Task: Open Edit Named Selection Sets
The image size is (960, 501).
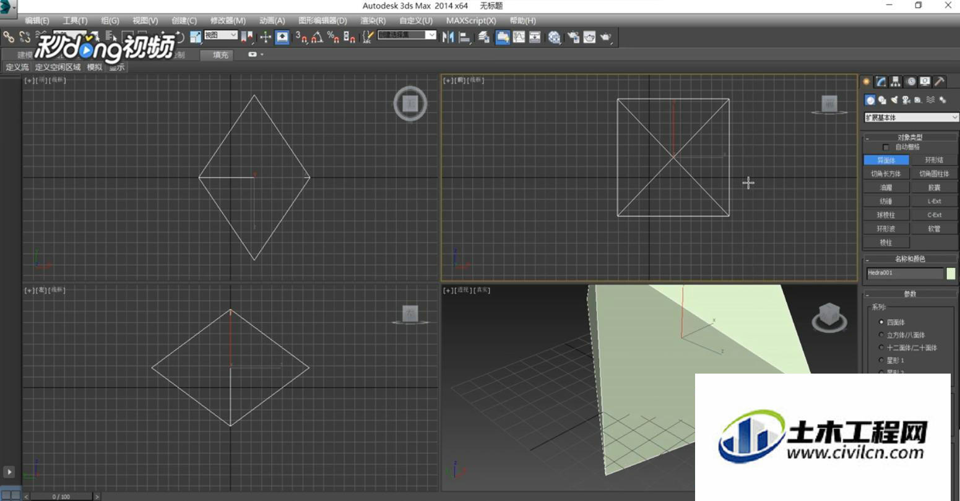Action: pos(368,38)
